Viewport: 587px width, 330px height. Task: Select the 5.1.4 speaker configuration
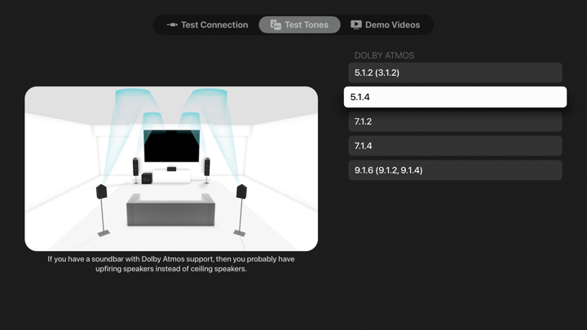(x=455, y=97)
